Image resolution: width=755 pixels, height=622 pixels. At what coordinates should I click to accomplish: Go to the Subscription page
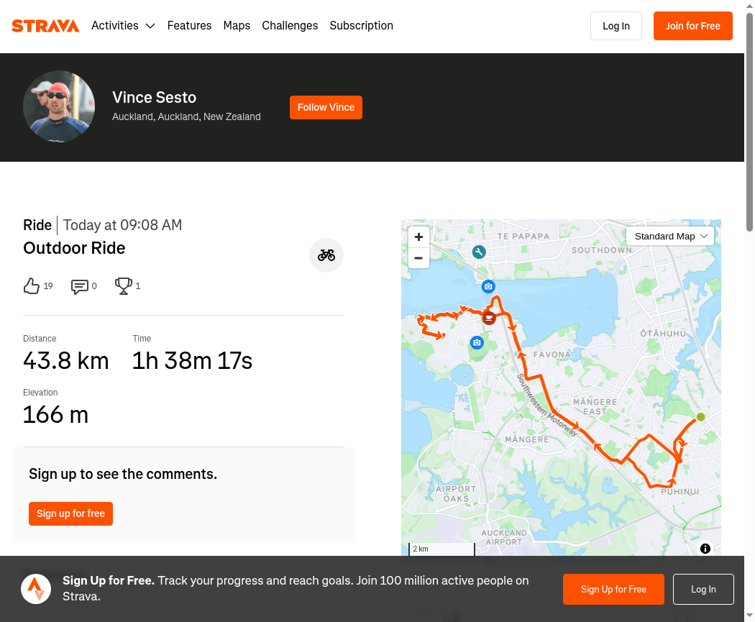tap(361, 25)
